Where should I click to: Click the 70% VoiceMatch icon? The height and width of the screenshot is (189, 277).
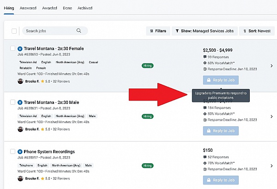coord(205,163)
